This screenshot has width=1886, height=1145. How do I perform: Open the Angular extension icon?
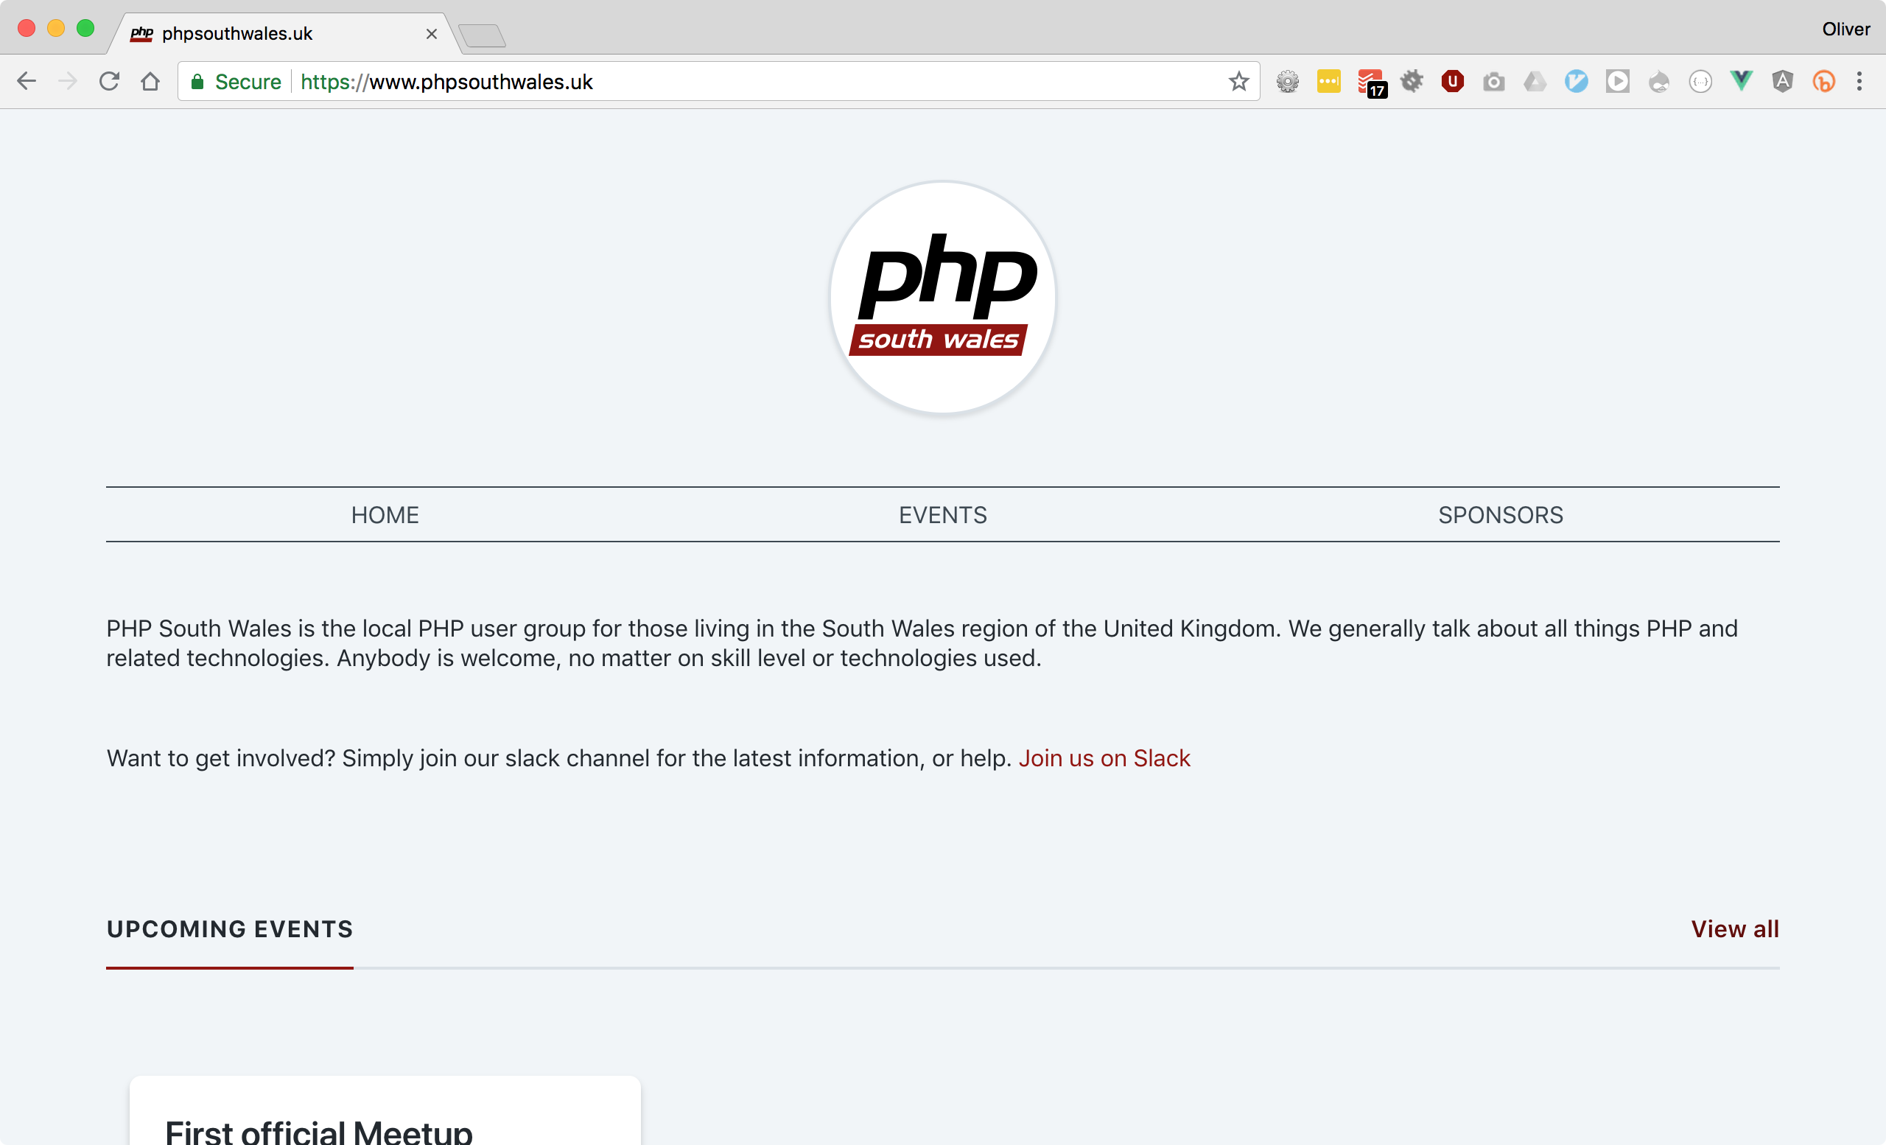1782,81
